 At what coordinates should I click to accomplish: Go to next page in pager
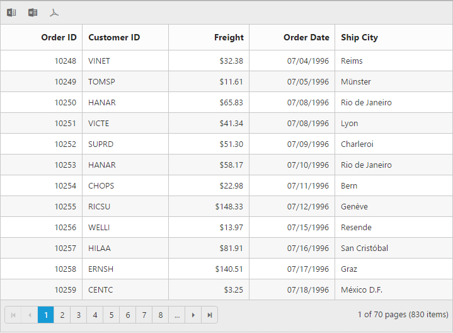pyautogui.click(x=193, y=315)
